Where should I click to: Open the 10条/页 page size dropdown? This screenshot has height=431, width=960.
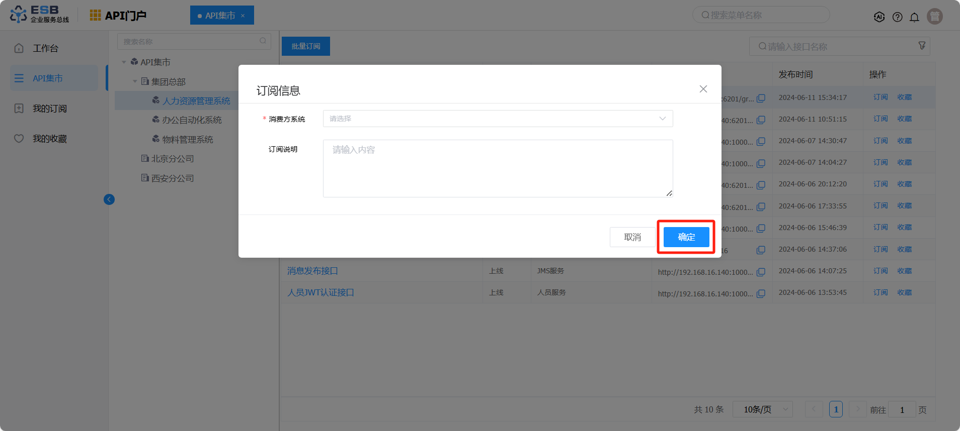[762, 409]
